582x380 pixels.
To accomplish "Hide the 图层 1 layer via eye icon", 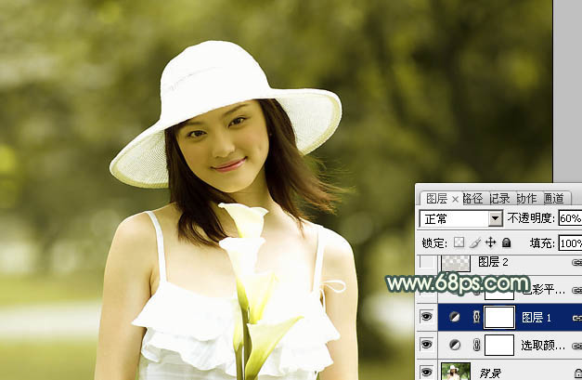I will pos(427,317).
